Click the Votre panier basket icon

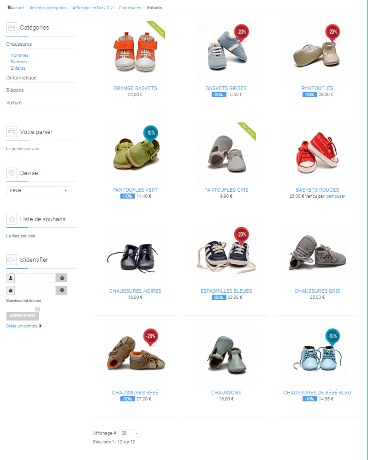[12, 132]
